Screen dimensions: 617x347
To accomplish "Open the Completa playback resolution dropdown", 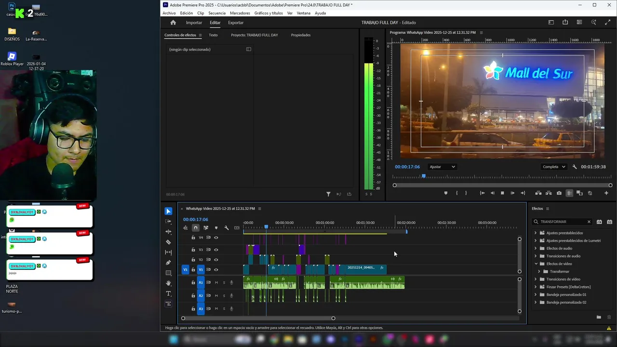I will (x=554, y=167).
